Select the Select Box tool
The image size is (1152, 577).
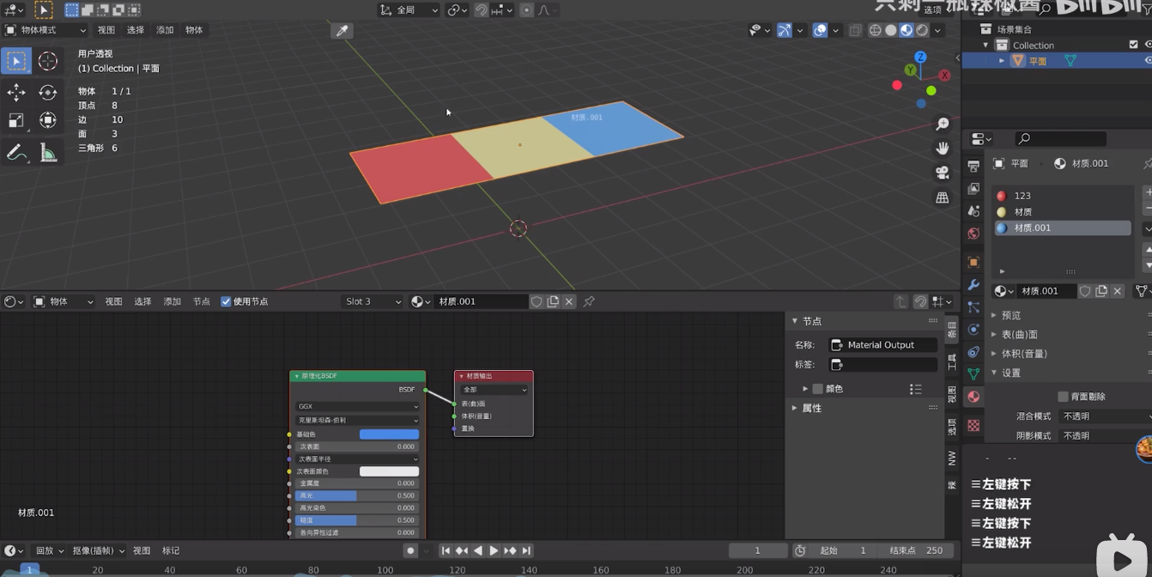16,61
